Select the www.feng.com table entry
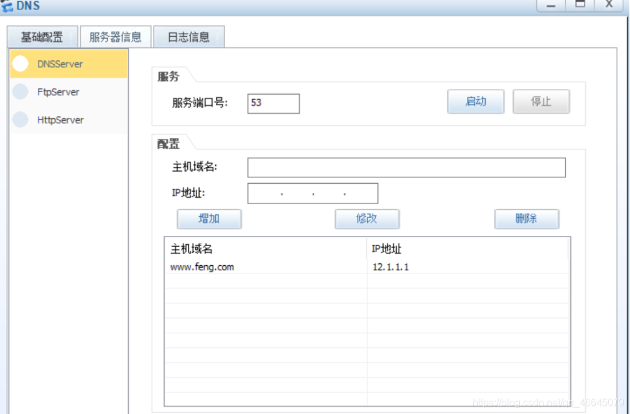The height and width of the screenshot is (414, 630). 202,266
